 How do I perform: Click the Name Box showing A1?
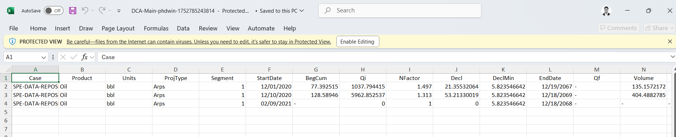click(22, 57)
